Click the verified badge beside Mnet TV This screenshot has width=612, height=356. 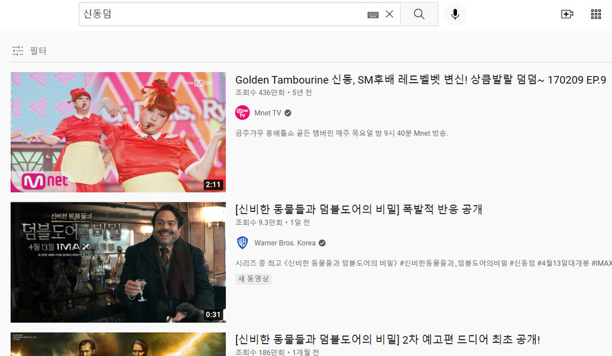(x=288, y=113)
